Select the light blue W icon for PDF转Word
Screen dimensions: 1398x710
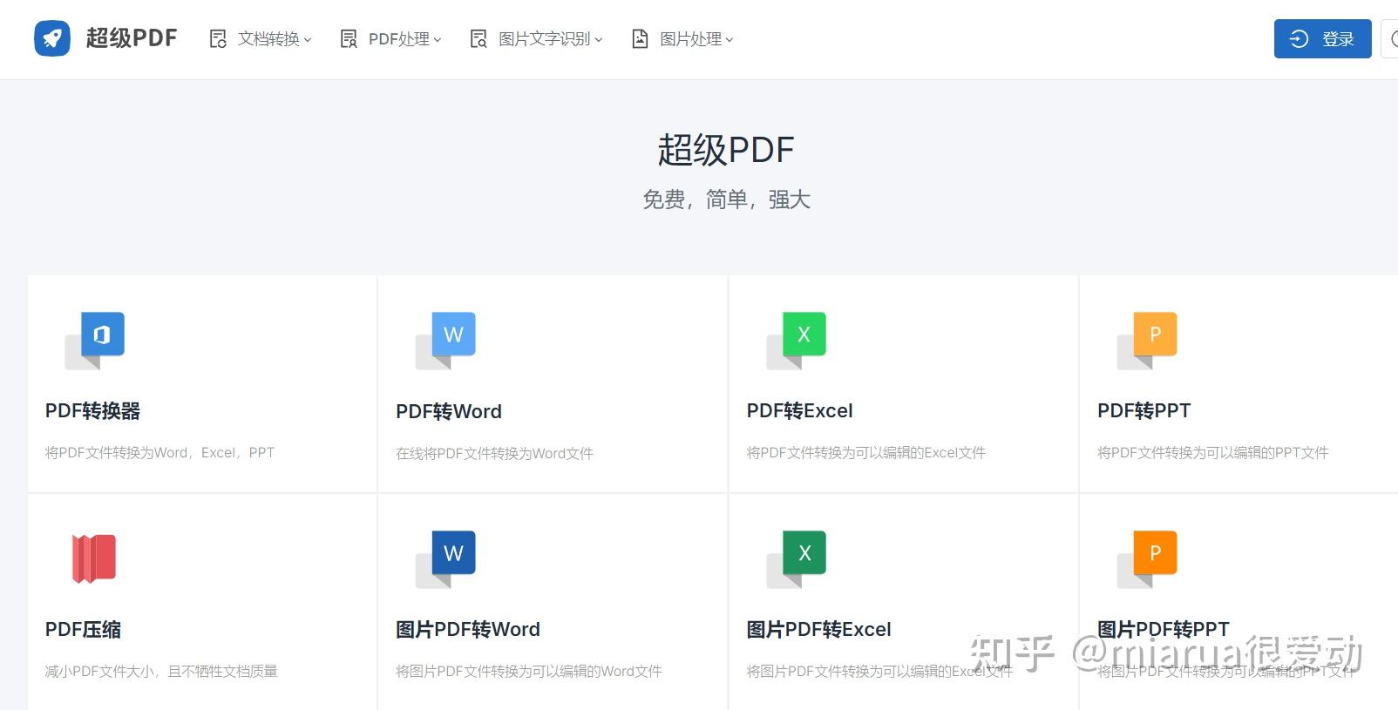point(445,341)
